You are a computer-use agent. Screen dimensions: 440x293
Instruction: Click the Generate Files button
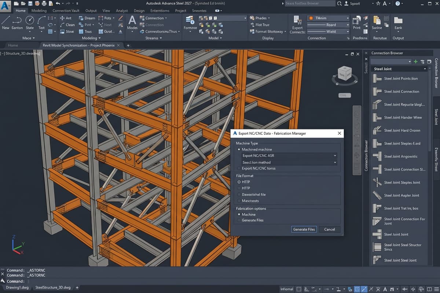[304, 229]
